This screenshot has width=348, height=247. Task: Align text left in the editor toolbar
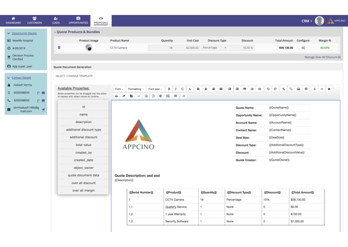(198, 89)
